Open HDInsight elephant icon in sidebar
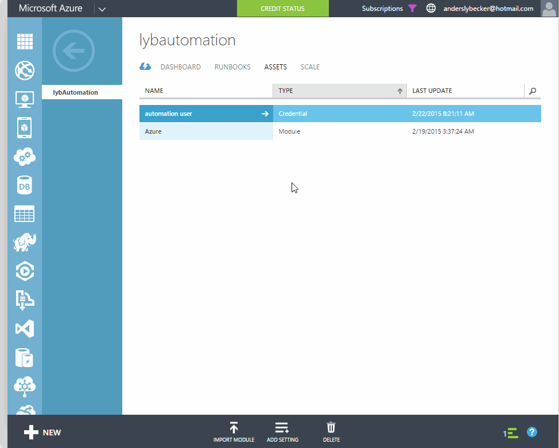Viewport: 559px width, 448px height. [25, 243]
